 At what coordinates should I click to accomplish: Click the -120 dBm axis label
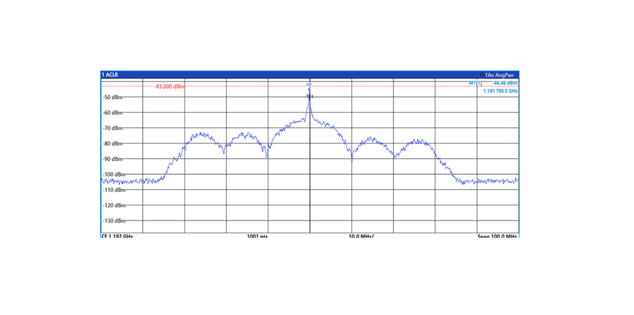point(113,205)
